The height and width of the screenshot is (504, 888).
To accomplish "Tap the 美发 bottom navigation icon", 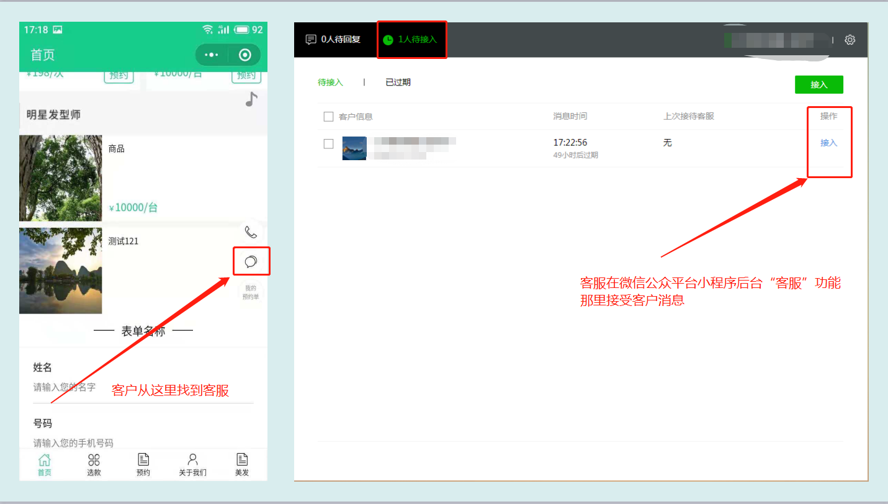I will 242,464.
